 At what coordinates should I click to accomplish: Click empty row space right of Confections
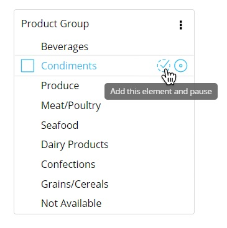click(x=144, y=164)
